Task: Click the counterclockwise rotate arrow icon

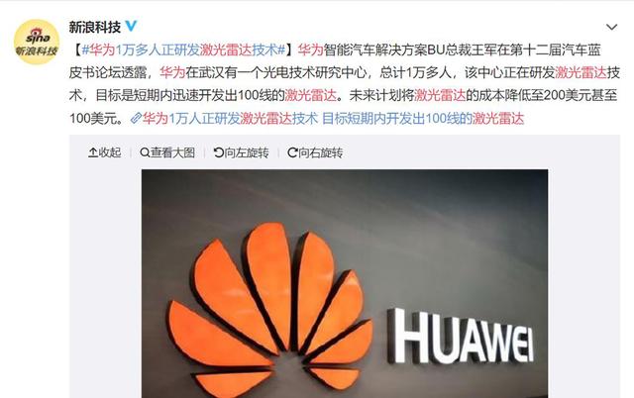Action: point(218,152)
